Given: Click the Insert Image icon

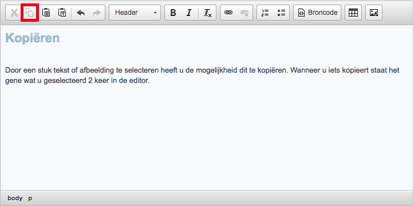Looking at the screenshot, I should 374,13.
